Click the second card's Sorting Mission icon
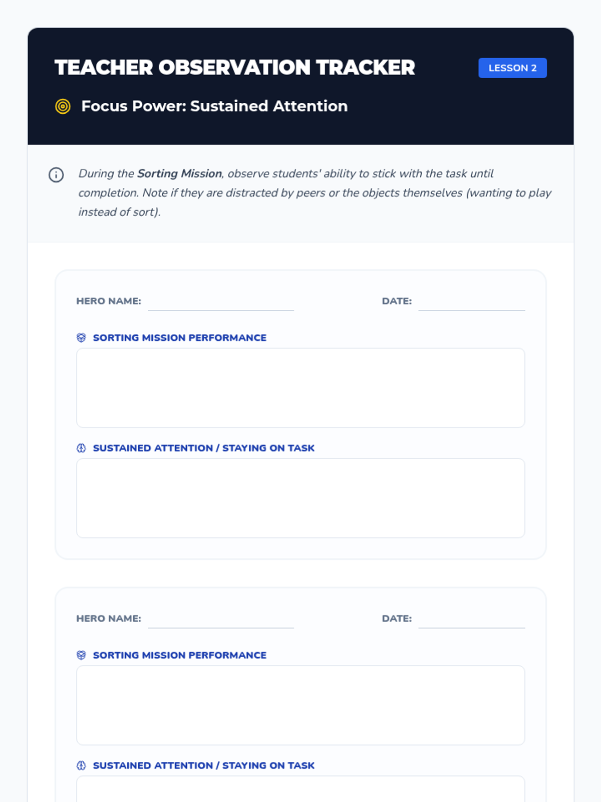 coord(81,655)
